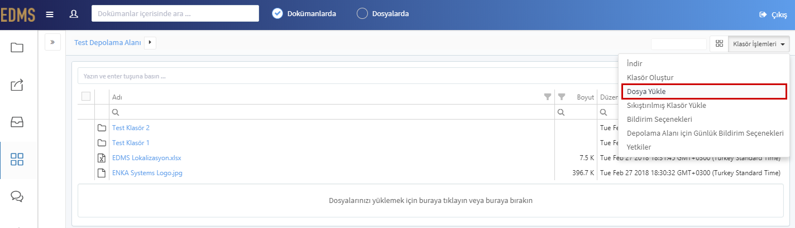Expand the left panel with double-chevron button
This screenshot has width=795, height=228.
point(52,42)
